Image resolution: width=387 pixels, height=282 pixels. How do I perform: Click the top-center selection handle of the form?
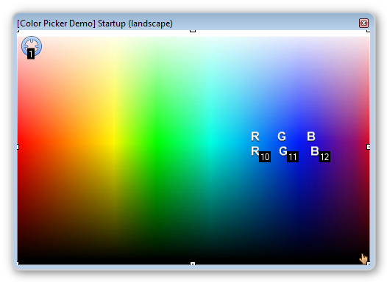coord(193,31)
